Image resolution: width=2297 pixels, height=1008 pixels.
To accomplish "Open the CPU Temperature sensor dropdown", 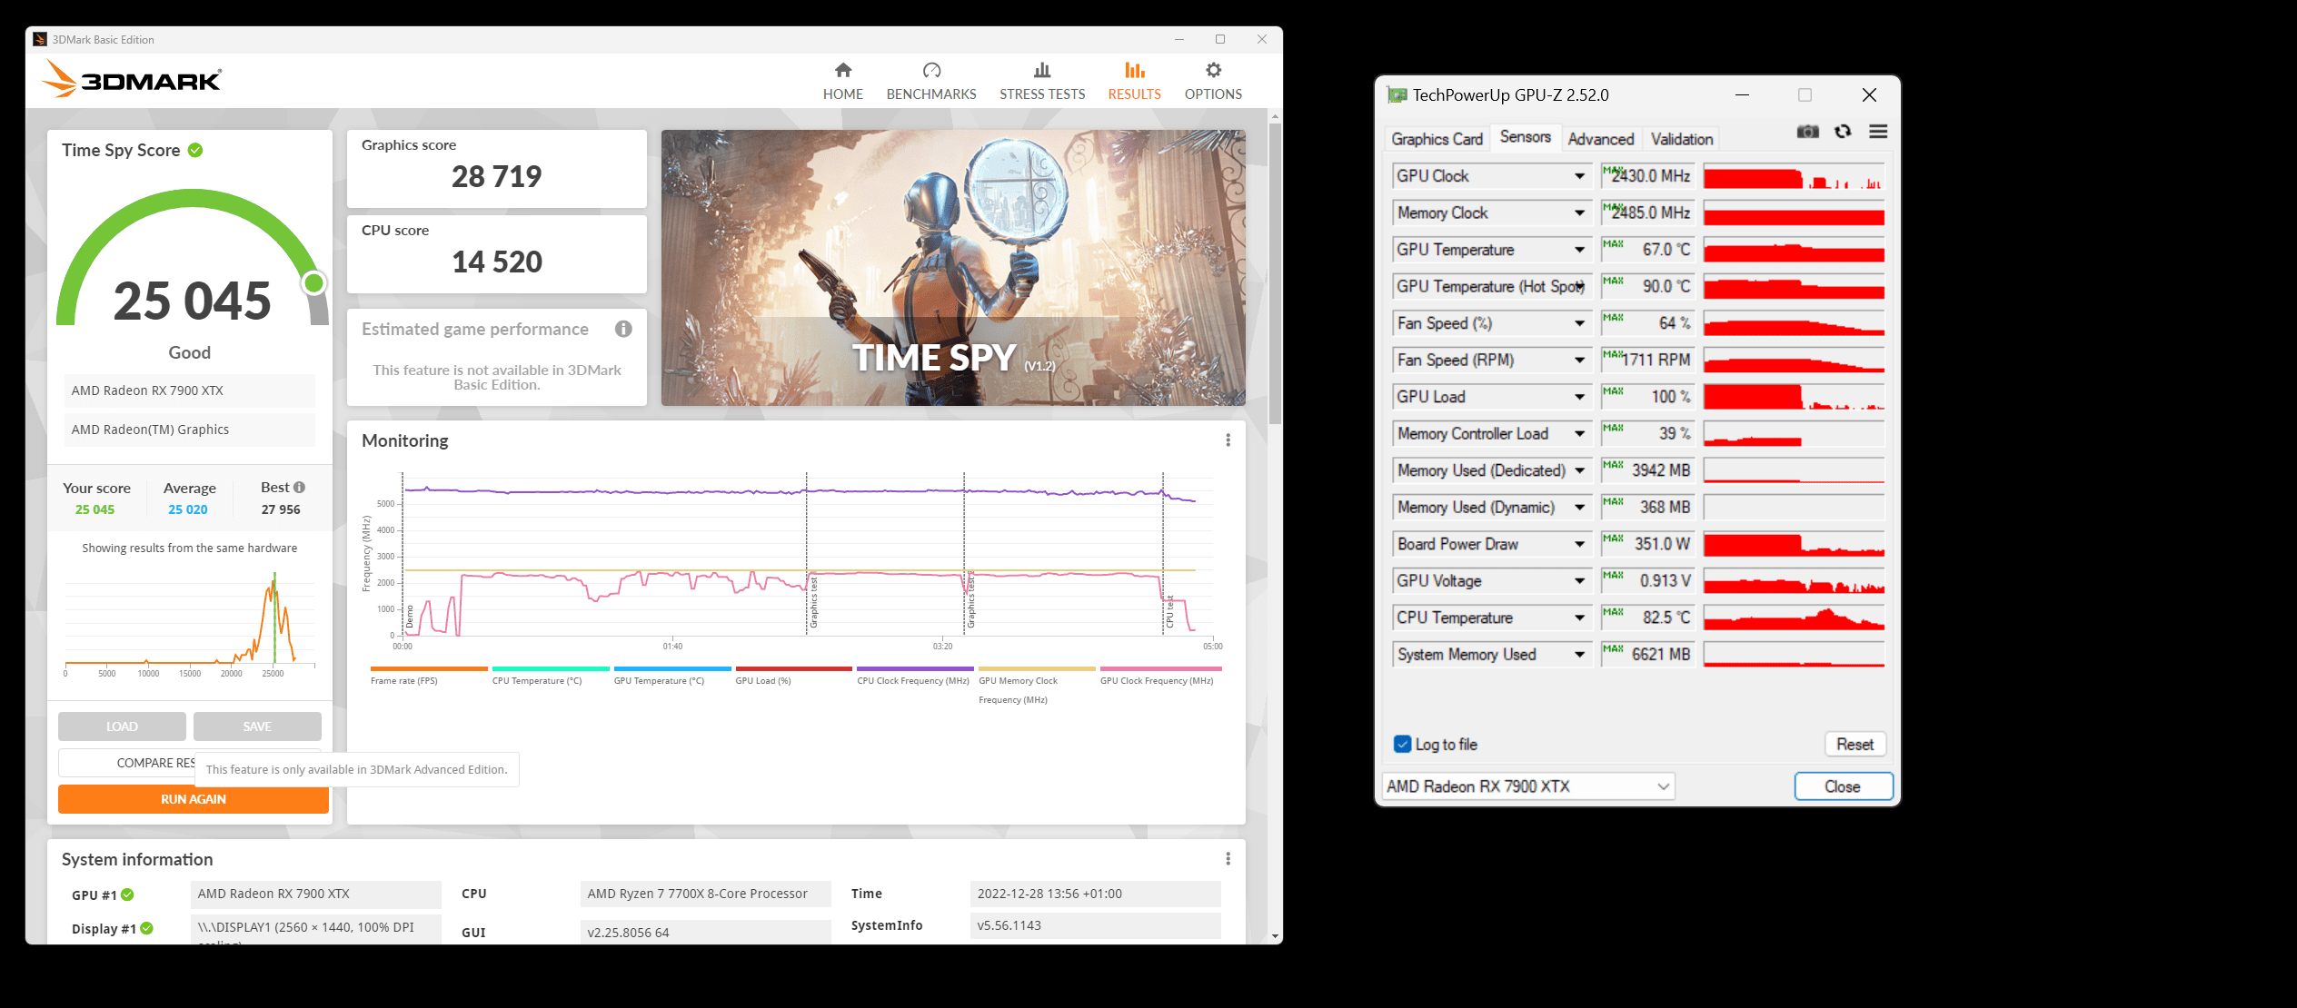I will tap(1580, 618).
